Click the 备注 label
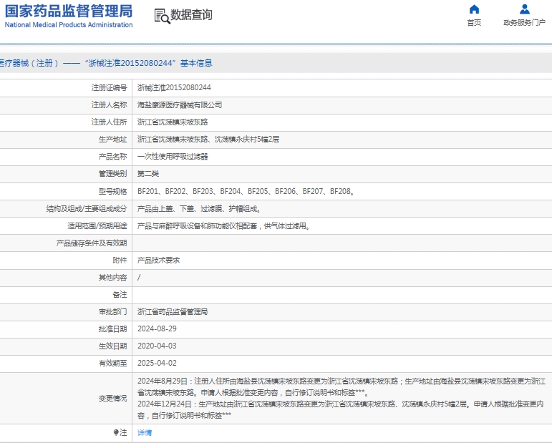Viewport: 552px width, 448px height. tap(120, 295)
